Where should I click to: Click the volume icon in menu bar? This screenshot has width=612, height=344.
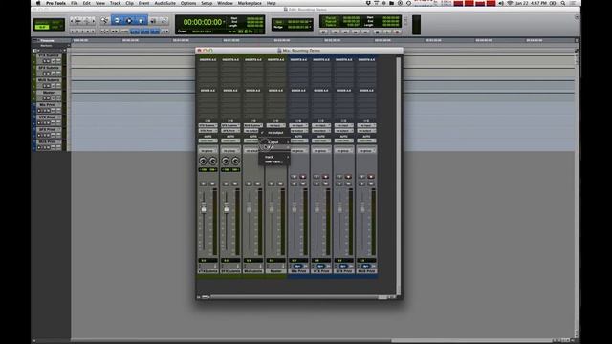pos(501,3)
